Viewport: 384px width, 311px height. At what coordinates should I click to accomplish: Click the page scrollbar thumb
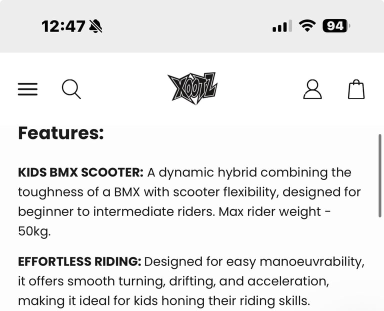[380, 175]
